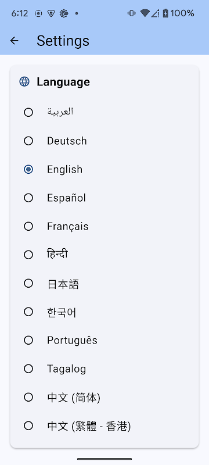Tap the vibrate mode status icon
The width and height of the screenshot is (209, 465).
tap(131, 13)
